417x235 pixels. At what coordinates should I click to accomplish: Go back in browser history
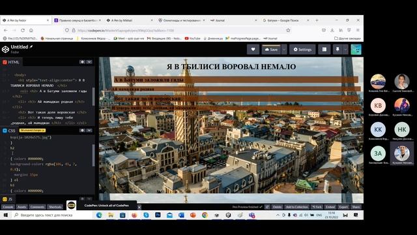[6, 31]
